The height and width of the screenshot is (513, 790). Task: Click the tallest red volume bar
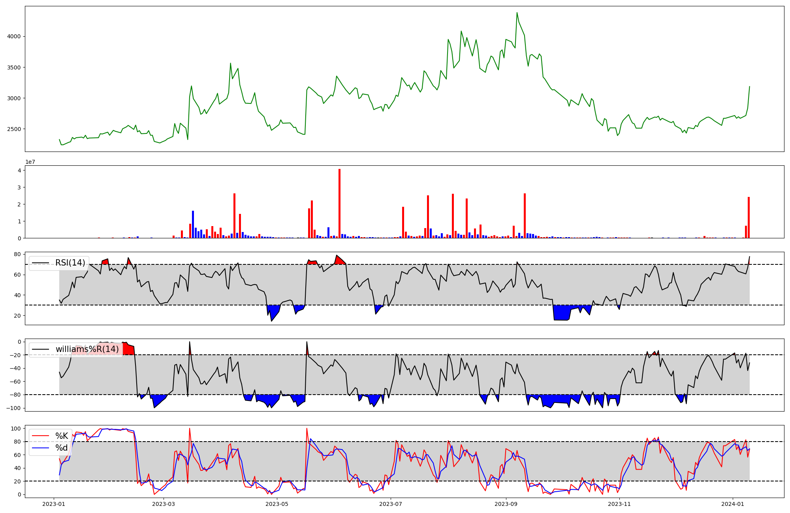click(x=339, y=203)
